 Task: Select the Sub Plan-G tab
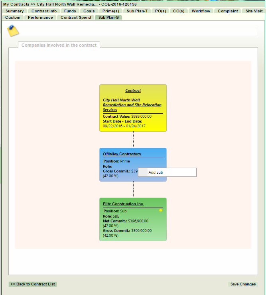pos(108,18)
